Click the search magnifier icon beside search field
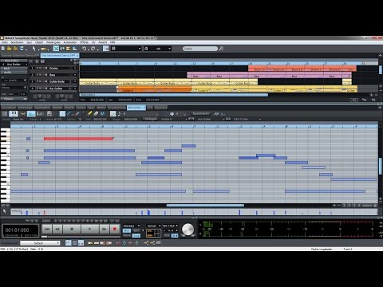Screen dimensions: 383x287 pos(221,49)
